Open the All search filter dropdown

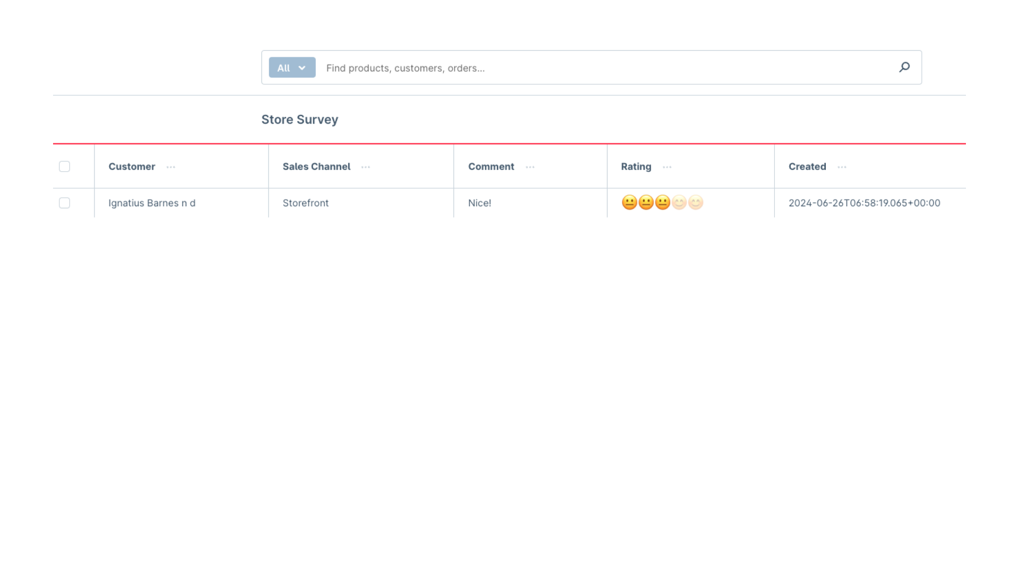pyautogui.click(x=292, y=67)
